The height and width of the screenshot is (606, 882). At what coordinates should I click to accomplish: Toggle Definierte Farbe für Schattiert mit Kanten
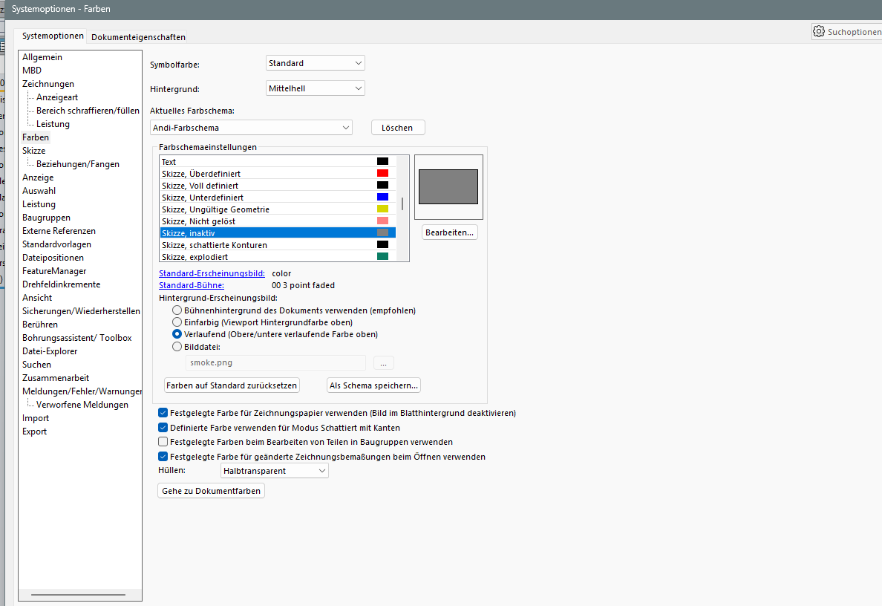(163, 428)
